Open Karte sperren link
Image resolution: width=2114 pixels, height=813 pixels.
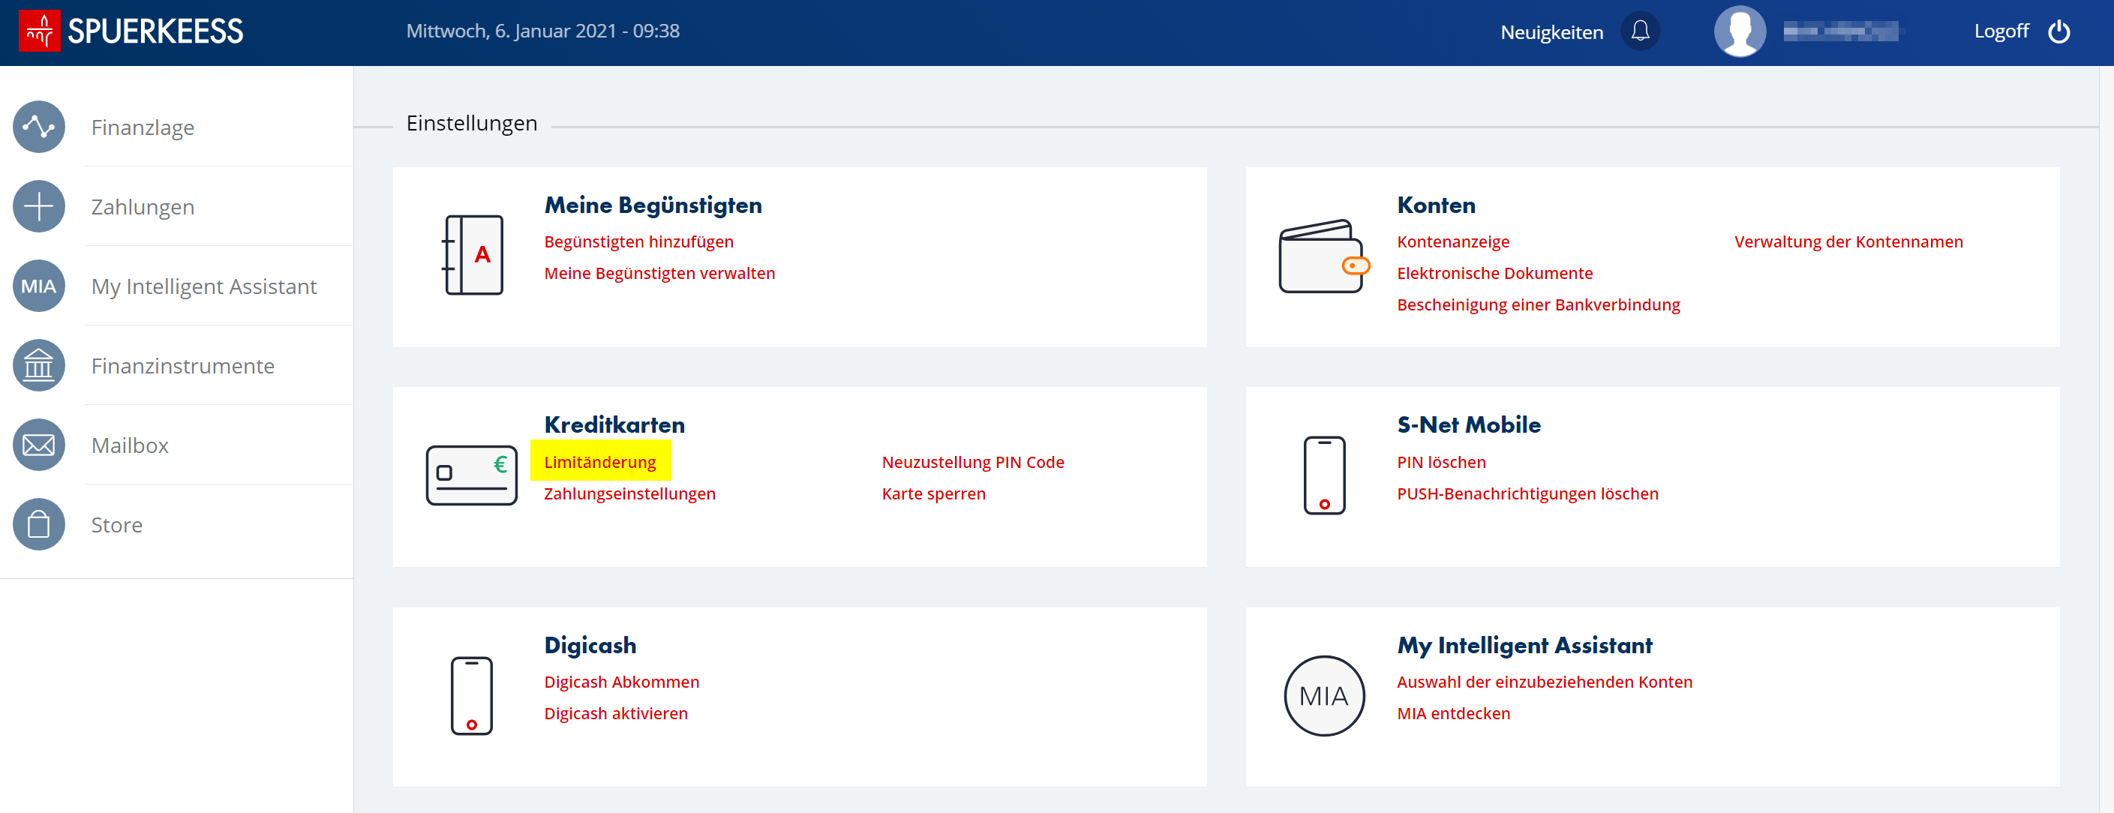933,493
